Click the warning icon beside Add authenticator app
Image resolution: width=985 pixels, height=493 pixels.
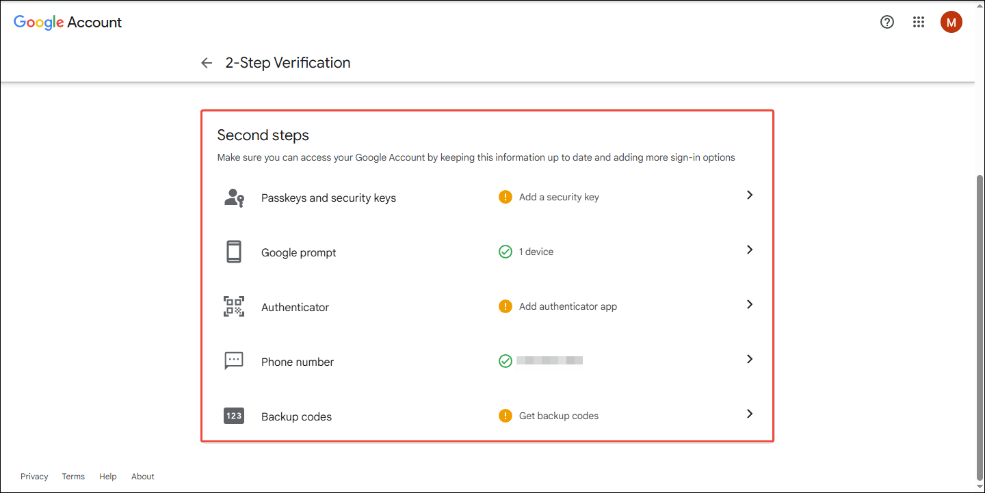pos(505,306)
